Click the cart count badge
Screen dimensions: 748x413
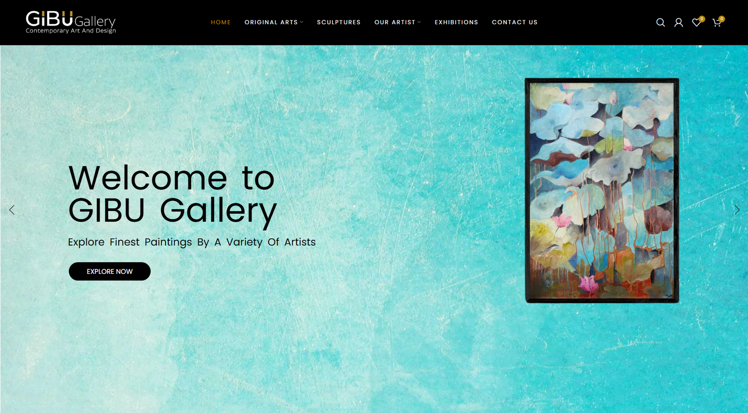(x=722, y=19)
